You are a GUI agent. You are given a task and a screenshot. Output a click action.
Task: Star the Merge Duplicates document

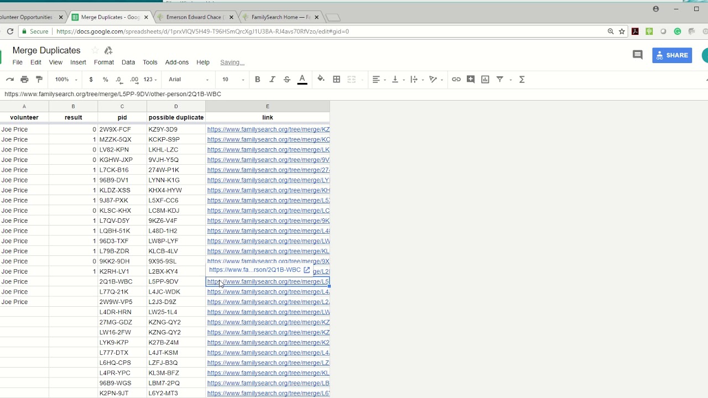95,50
